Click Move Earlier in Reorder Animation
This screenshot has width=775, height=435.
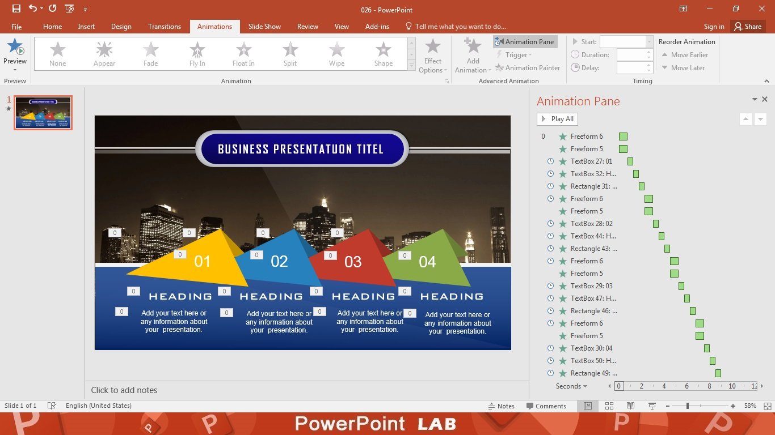[685, 54]
